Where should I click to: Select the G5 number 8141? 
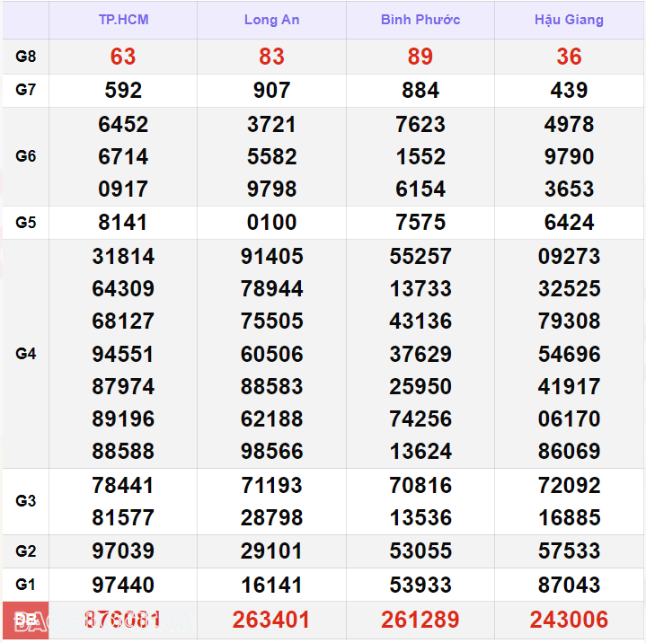coord(123,223)
